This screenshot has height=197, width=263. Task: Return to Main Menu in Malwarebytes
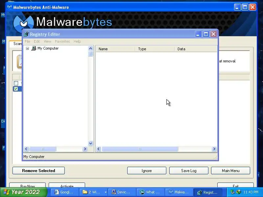(x=231, y=171)
